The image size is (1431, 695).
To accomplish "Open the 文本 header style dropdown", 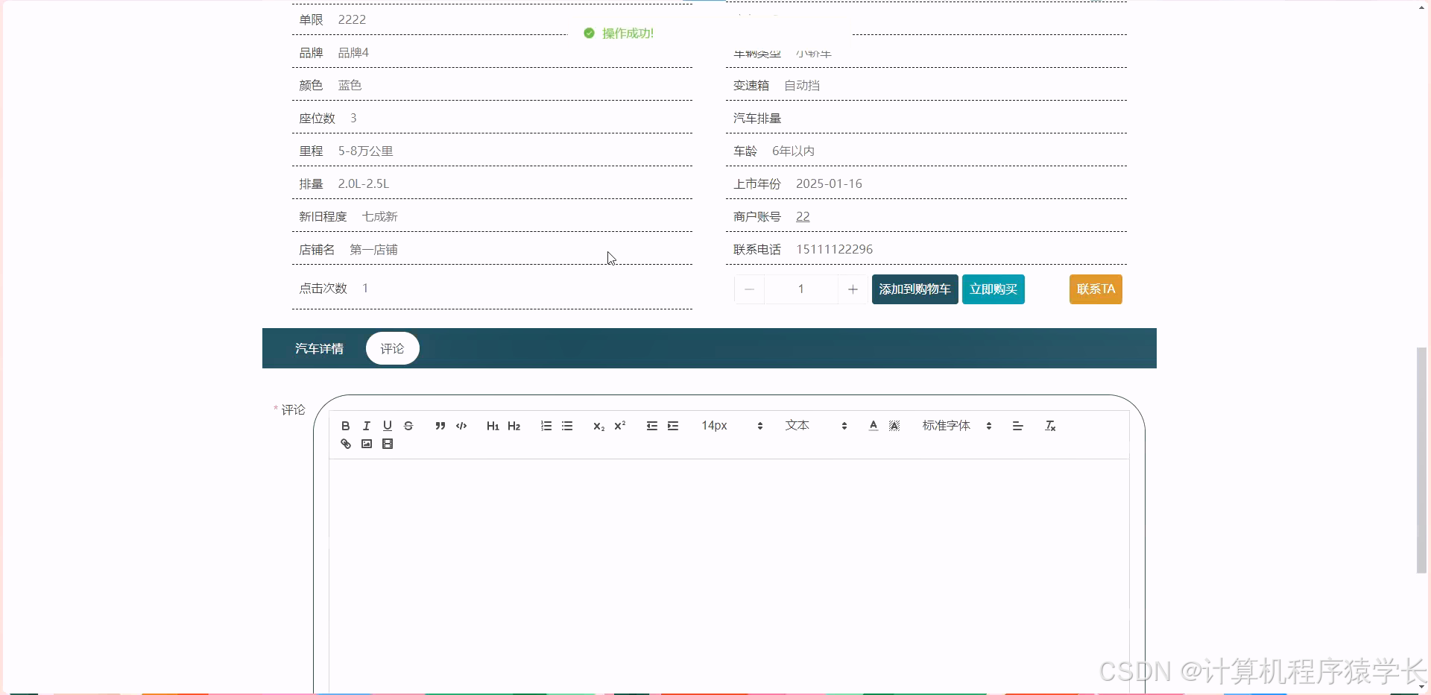I will tap(812, 425).
